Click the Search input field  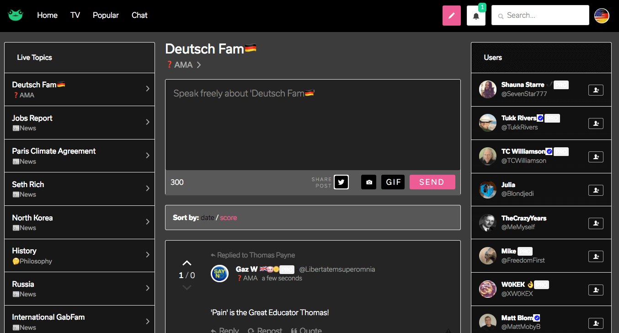click(539, 15)
